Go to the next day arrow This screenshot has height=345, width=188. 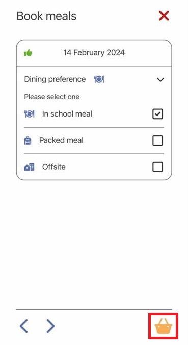[50, 326]
